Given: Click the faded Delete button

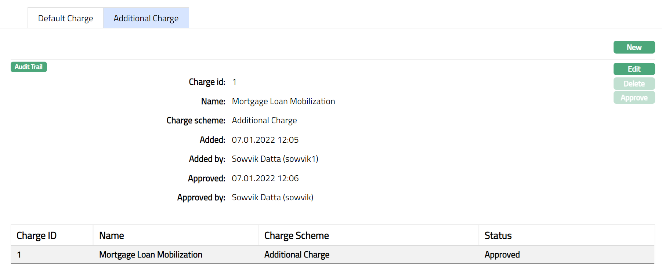Looking at the screenshot, I should pos(634,84).
